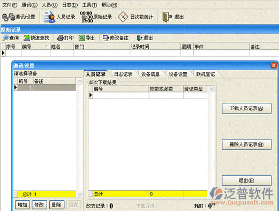Open the 工具(T) menu

click(x=89, y=5)
